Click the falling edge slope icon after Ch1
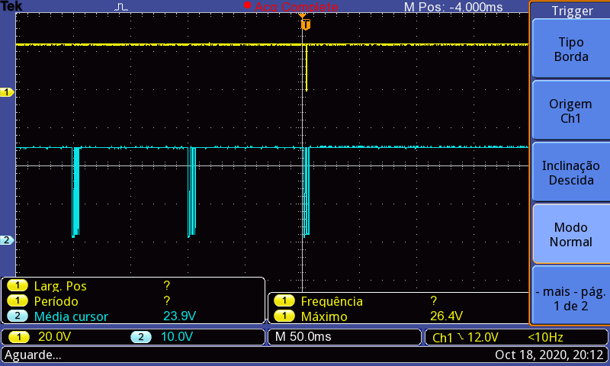The height and width of the screenshot is (366, 610). (461, 336)
